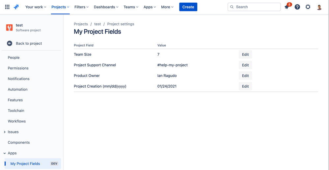Click the Project Creation (mm/dd/yyyy) label
The image size is (329, 170).
point(100,86)
